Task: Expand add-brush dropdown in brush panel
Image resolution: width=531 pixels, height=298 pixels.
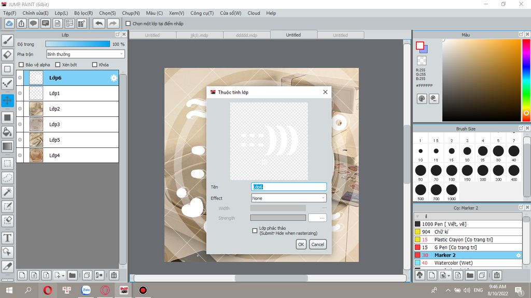Action: tap(449, 276)
